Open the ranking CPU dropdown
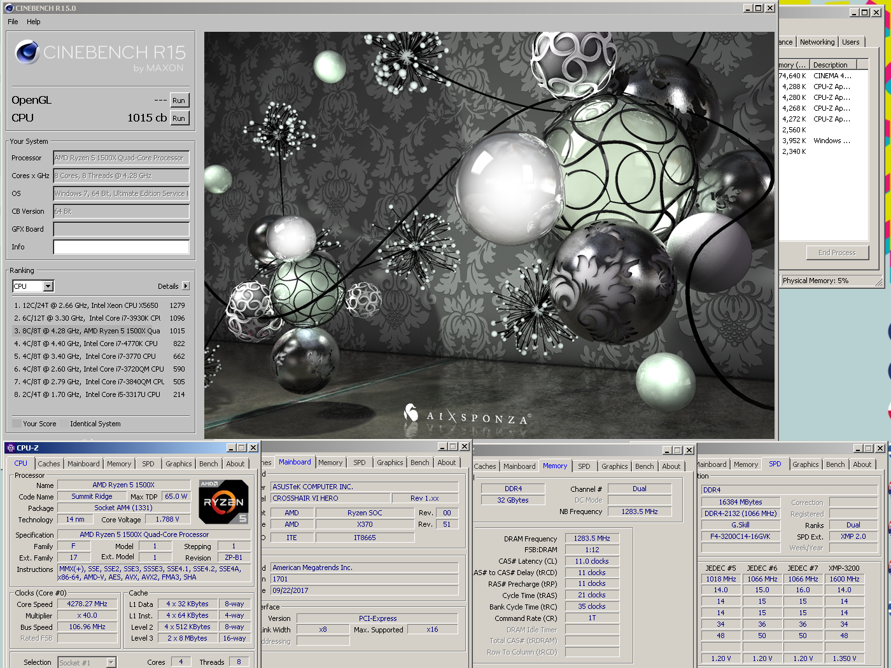Screen dimensions: 891x668 [x=48, y=286]
